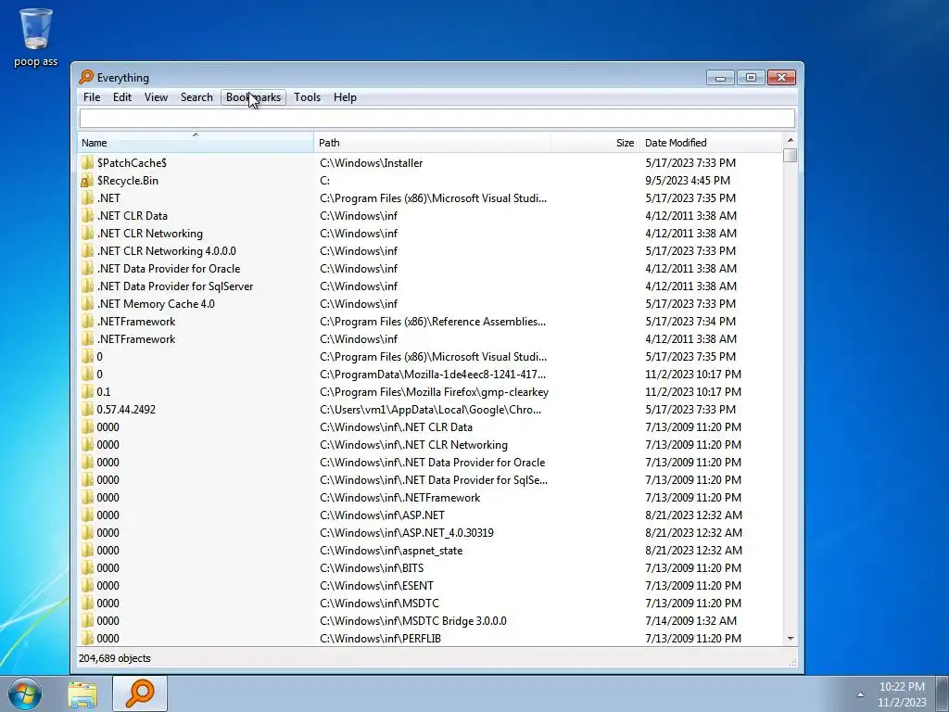The height and width of the screenshot is (712, 949).
Task: Open the Windows Start orb
Action: coord(24,693)
